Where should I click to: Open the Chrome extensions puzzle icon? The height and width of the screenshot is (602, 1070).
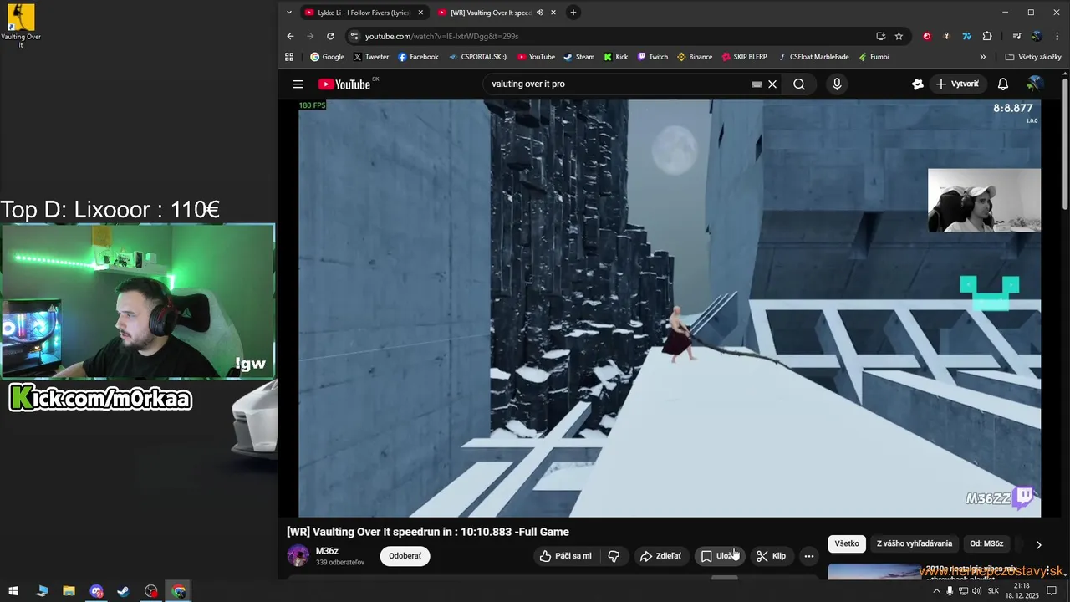tap(987, 36)
